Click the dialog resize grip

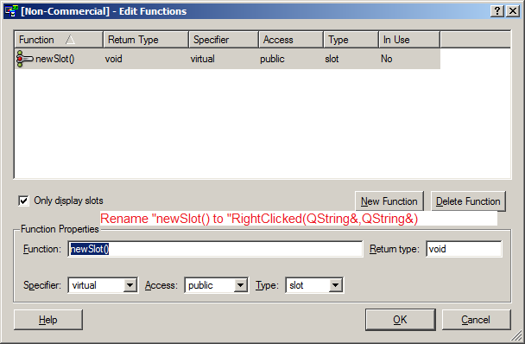point(516,335)
